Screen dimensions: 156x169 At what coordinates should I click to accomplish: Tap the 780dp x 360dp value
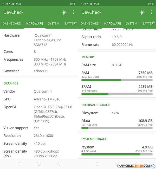[x=45, y=156]
